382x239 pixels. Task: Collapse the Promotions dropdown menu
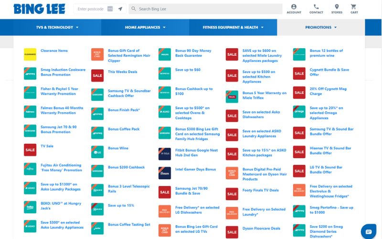click(321, 27)
